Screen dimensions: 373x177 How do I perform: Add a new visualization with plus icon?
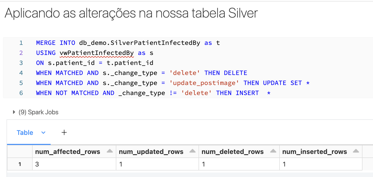(x=64, y=132)
